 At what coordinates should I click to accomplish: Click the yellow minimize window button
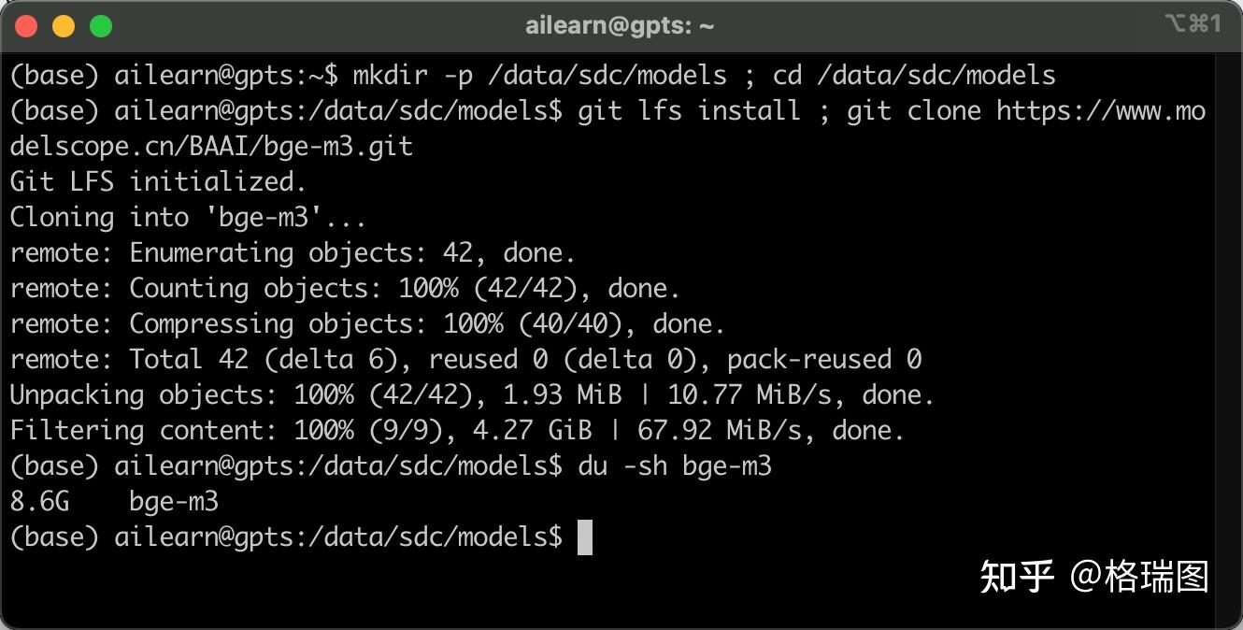point(64,26)
